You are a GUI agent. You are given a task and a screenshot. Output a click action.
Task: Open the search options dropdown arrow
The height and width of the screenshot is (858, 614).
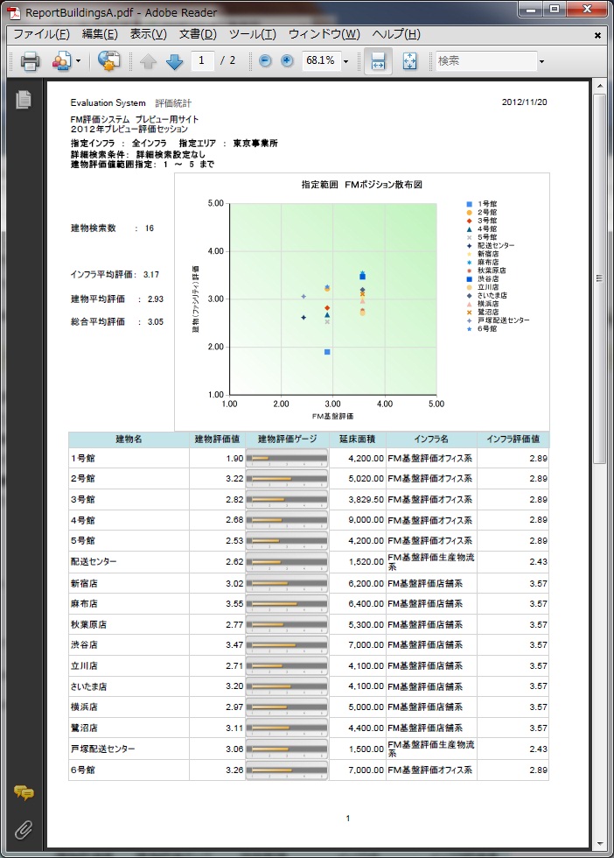click(541, 62)
